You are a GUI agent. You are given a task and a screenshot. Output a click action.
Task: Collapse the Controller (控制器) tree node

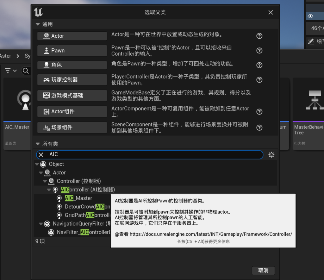click(45, 181)
